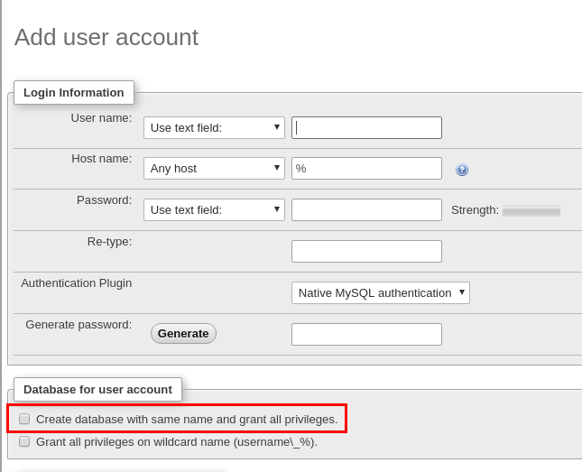Open the User name type dropdown
The height and width of the screenshot is (472, 582).
coord(214,127)
